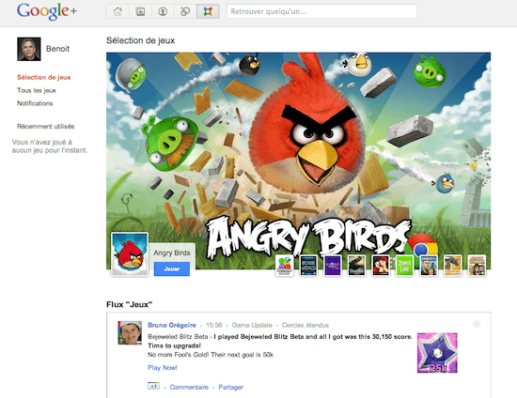Click the 'Bejeweled Blitz Beta' game link

tap(178, 337)
